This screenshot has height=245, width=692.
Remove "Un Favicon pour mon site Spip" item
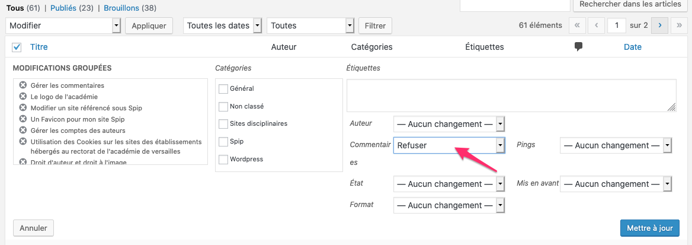click(23, 119)
